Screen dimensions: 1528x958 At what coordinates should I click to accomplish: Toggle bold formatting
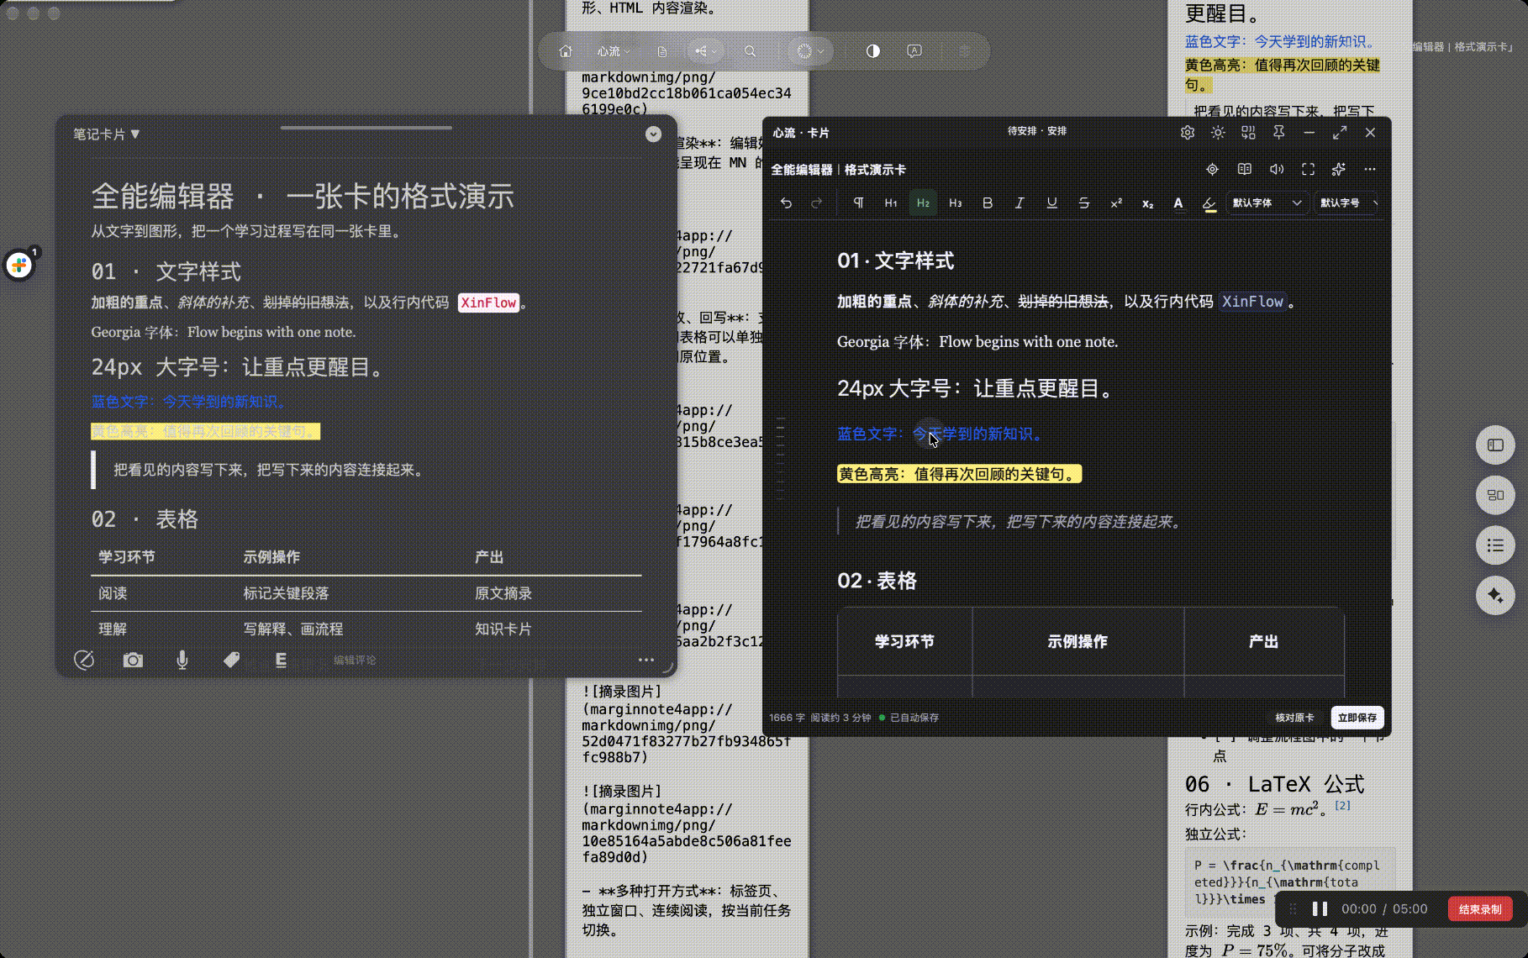pyautogui.click(x=988, y=203)
